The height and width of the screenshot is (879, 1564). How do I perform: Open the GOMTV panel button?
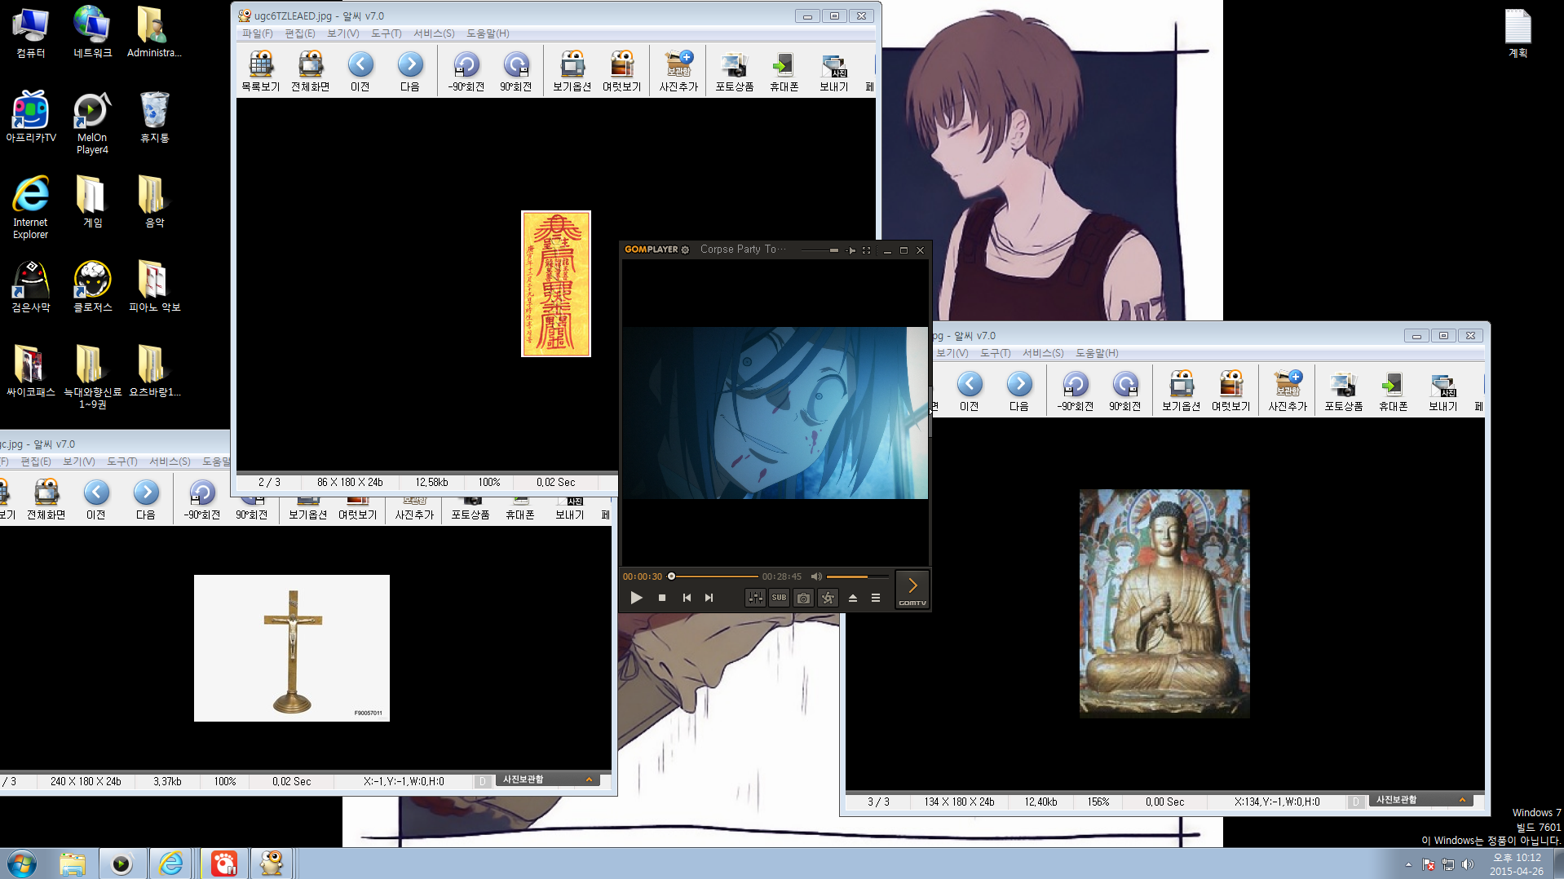[912, 590]
